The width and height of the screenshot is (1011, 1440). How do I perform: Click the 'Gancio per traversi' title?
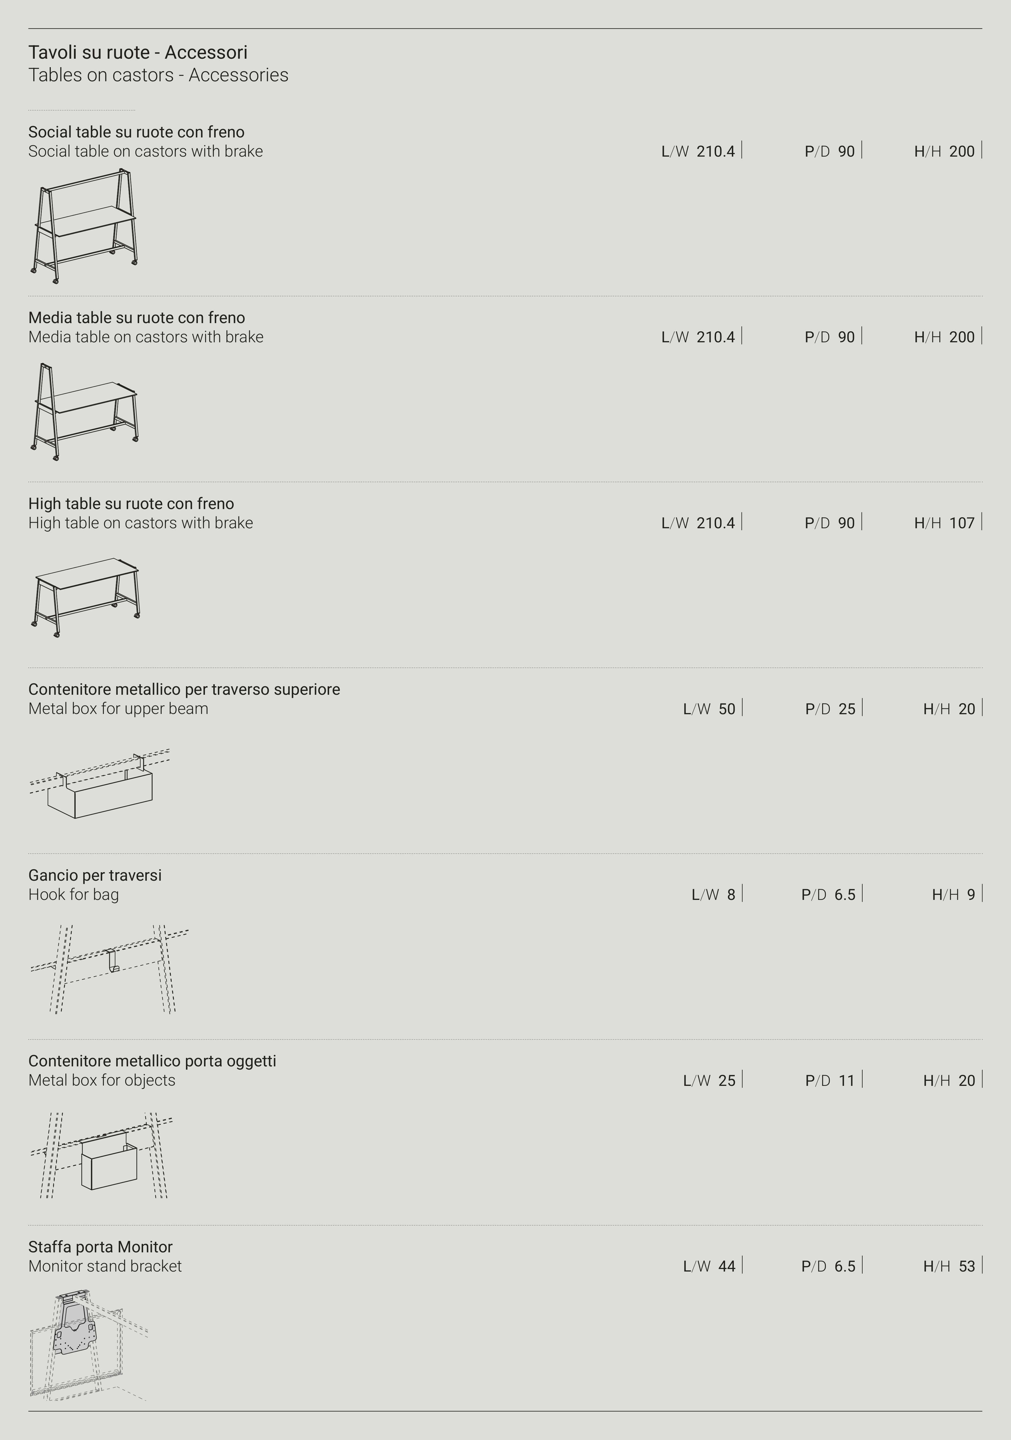tap(95, 875)
